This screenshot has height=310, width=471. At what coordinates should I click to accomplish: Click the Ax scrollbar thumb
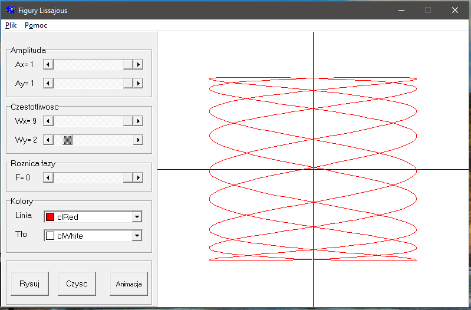pos(128,64)
